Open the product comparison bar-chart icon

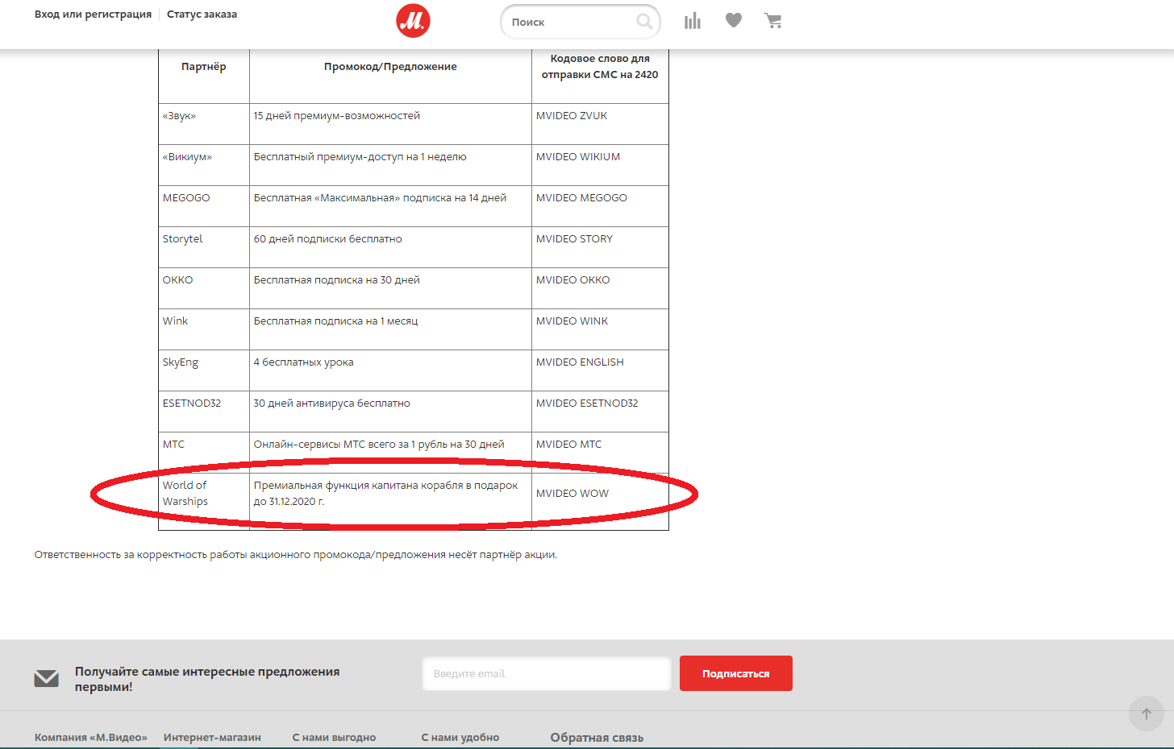click(x=693, y=21)
